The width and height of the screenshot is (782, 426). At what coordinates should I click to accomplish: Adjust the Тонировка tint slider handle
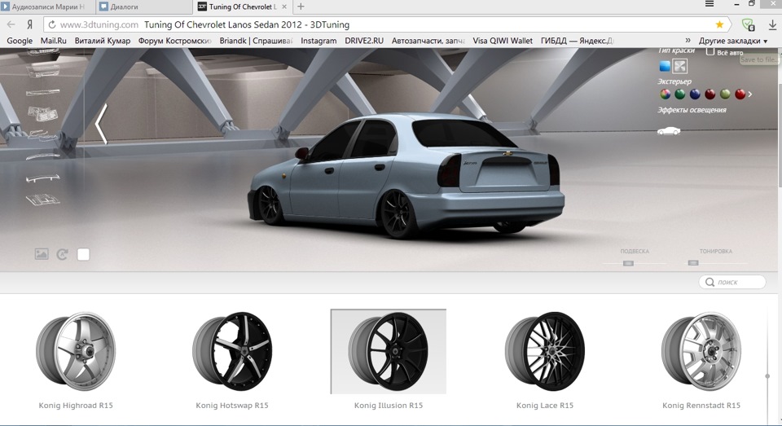coord(692,262)
